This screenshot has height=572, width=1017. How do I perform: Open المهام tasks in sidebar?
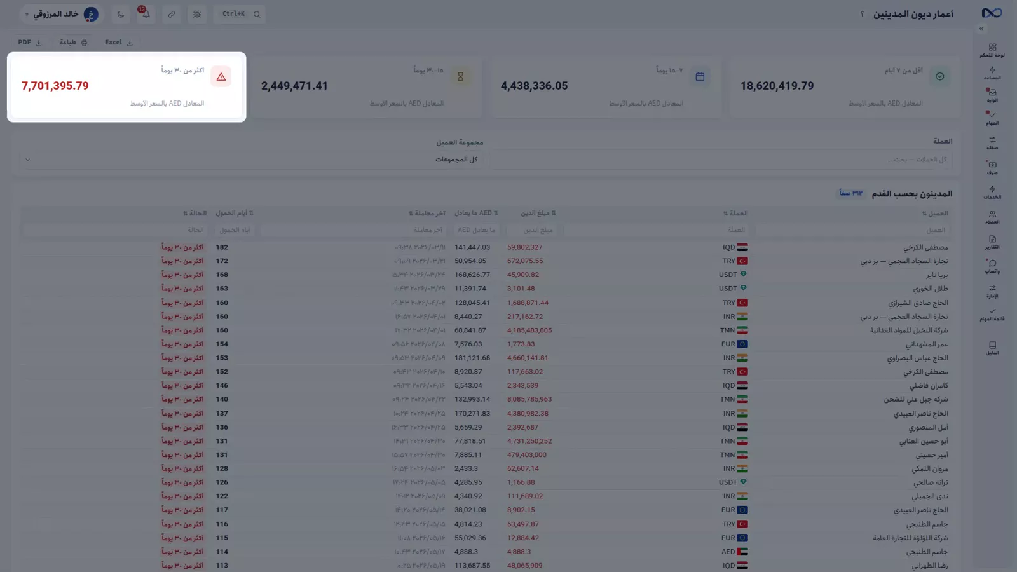click(992, 118)
